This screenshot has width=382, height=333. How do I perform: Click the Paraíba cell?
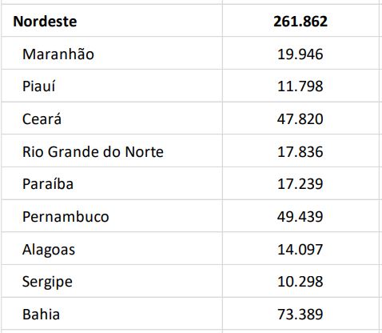[112, 183]
